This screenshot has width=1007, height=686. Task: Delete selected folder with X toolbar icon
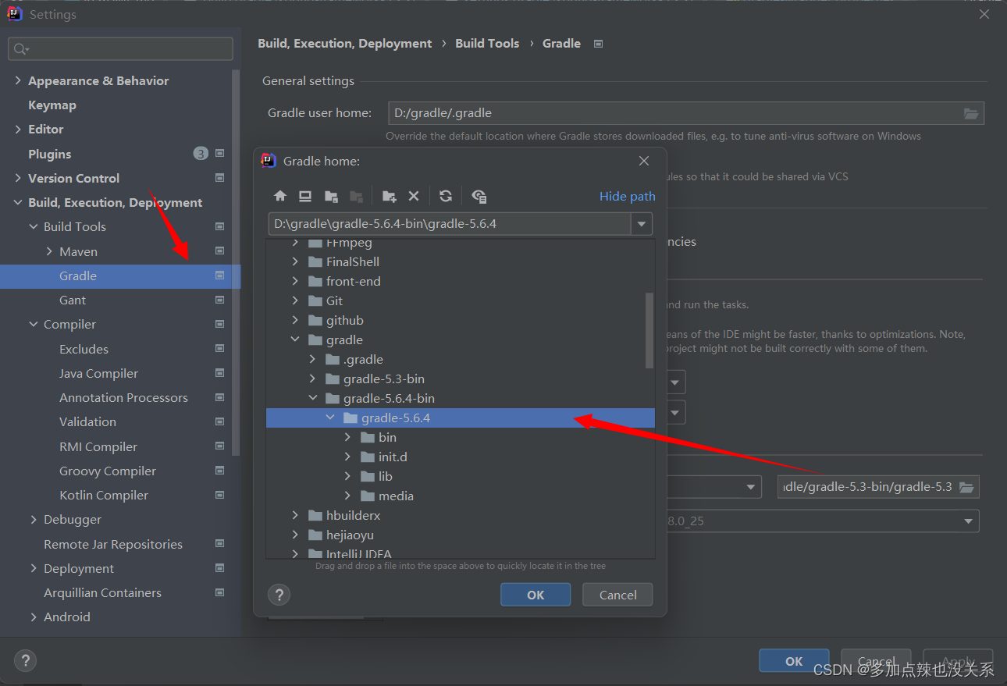pyautogui.click(x=414, y=196)
